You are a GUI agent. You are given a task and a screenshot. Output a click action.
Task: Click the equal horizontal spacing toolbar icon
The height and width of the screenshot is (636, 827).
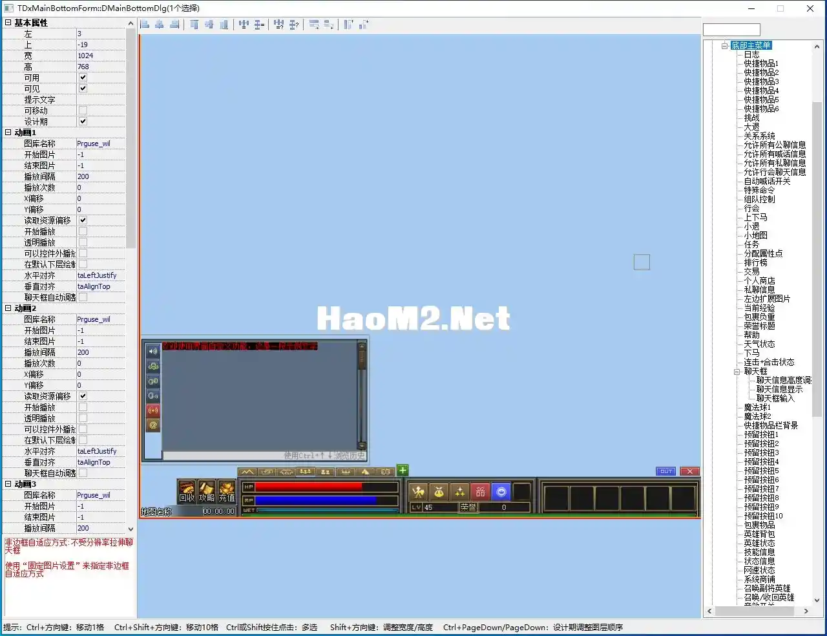pyautogui.click(x=244, y=25)
